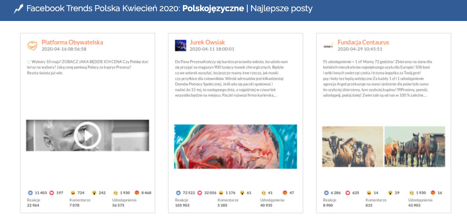The image size is (467, 221).
Task: Play the Platforma Obywatelska video
Action: [x=87, y=135]
